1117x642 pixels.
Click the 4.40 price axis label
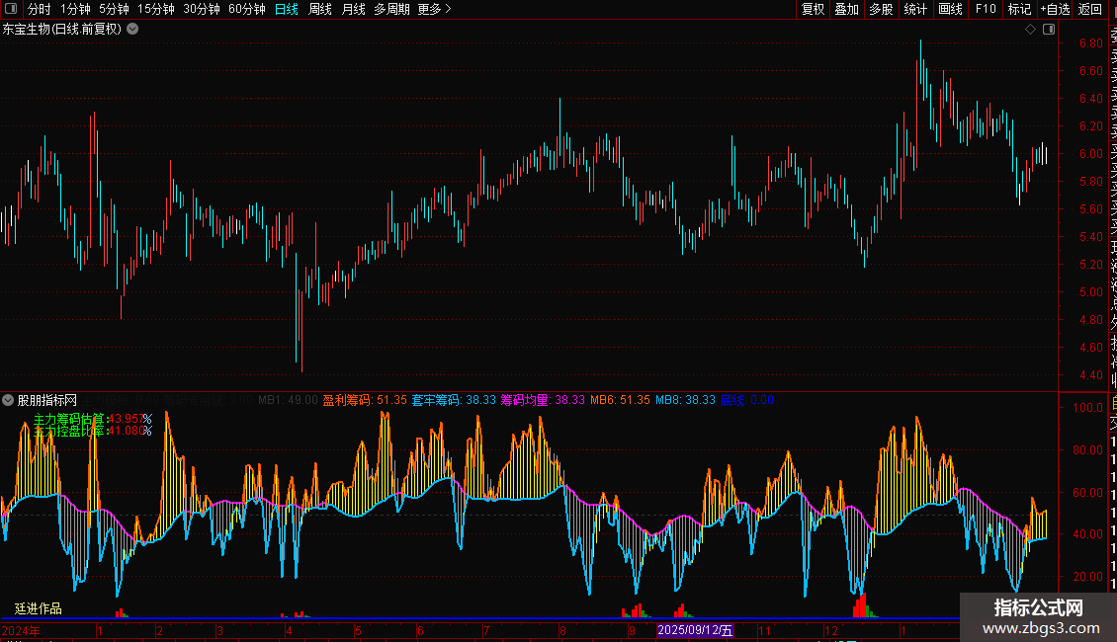coord(1090,375)
